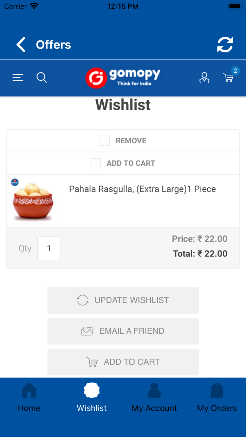Check the Remove checkbox

[105, 141]
